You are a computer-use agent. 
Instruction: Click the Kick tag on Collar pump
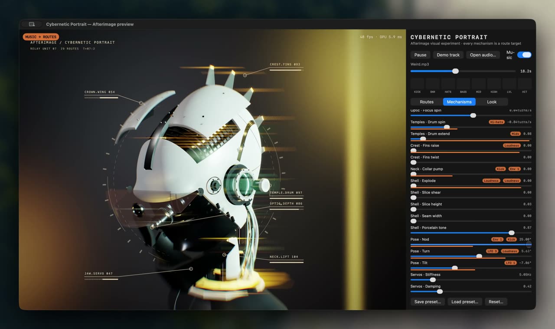click(500, 169)
